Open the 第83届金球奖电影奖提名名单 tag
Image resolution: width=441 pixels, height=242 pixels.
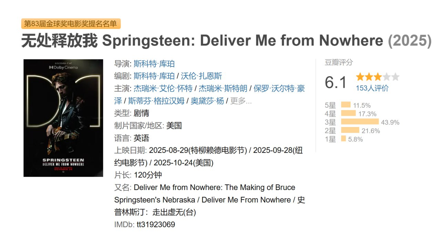coord(71,24)
